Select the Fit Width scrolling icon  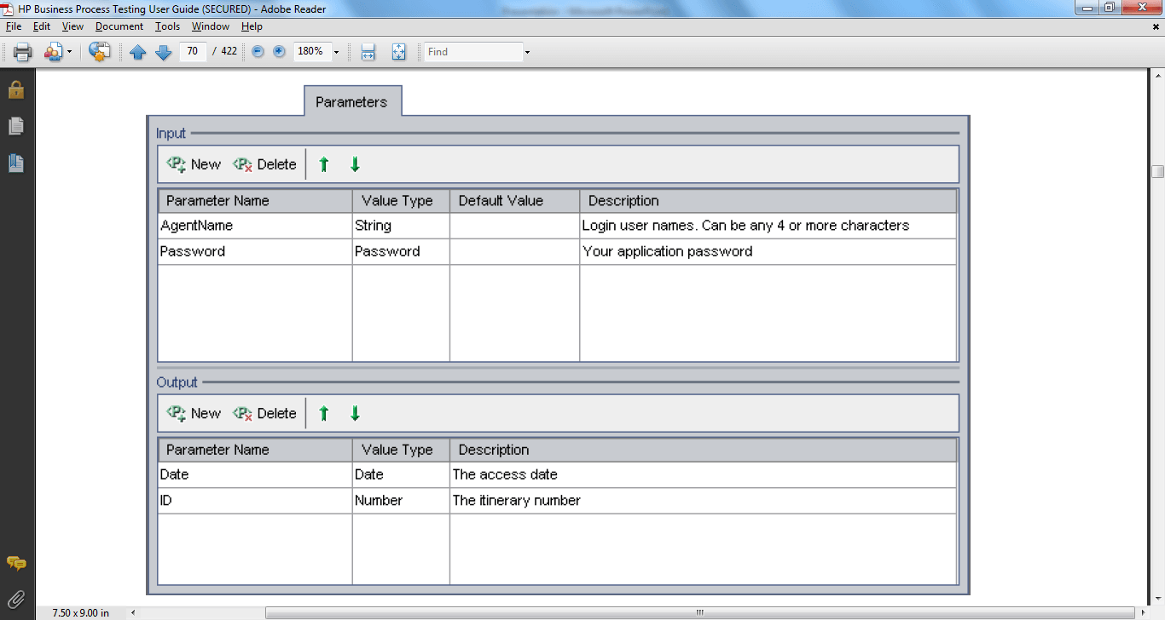click(368, 52)
